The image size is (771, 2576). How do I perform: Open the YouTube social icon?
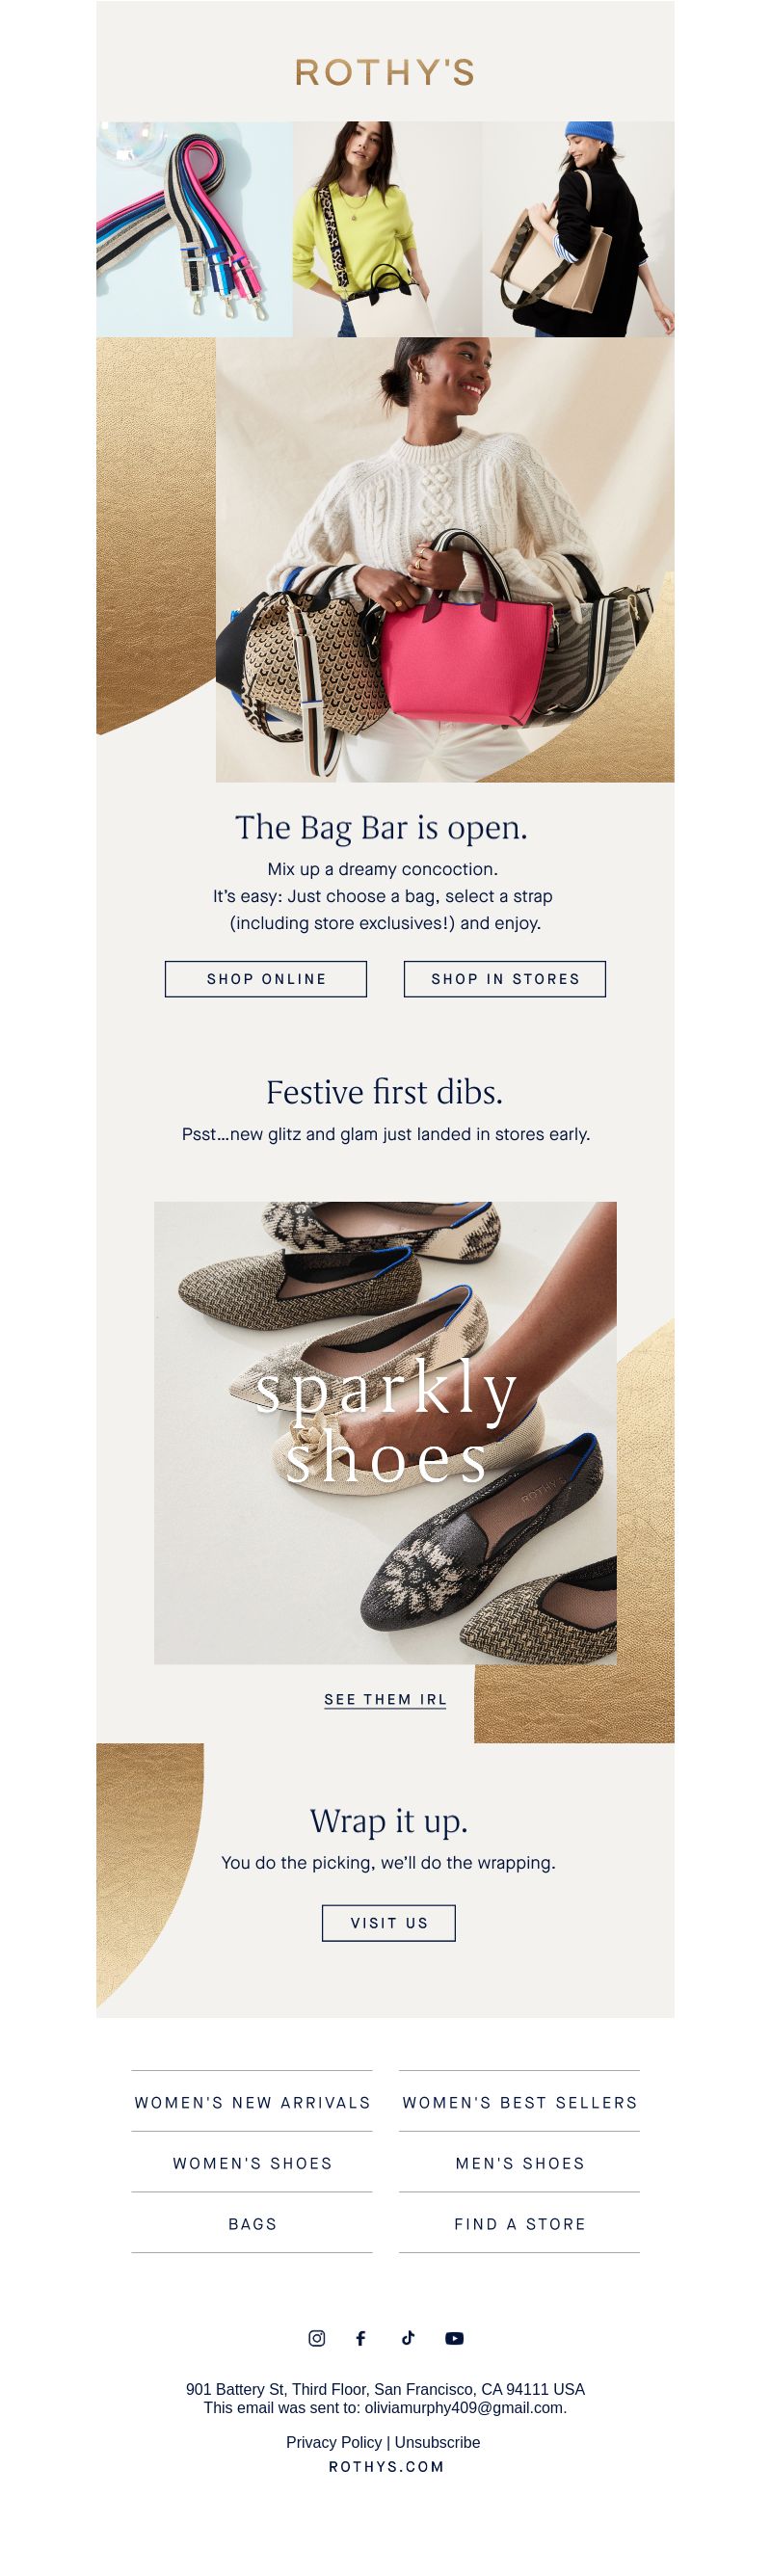click(454, 2338)
